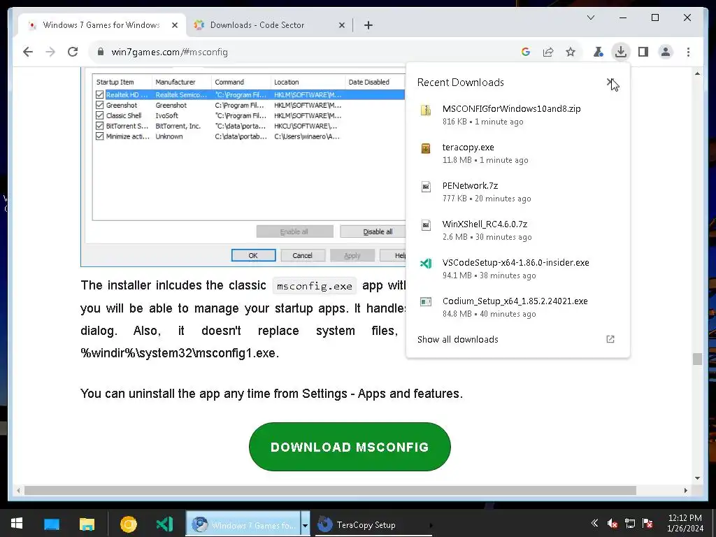This screenshot has width=716, height=537.
Task: Open Chrome three-dot menu
Action: coord(688,52)
